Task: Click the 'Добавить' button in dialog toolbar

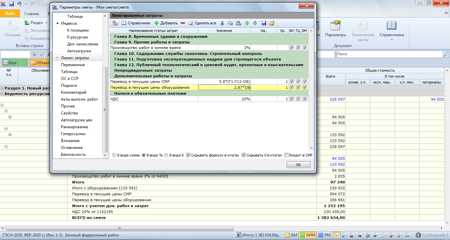Action: click(x=166, y=23)
